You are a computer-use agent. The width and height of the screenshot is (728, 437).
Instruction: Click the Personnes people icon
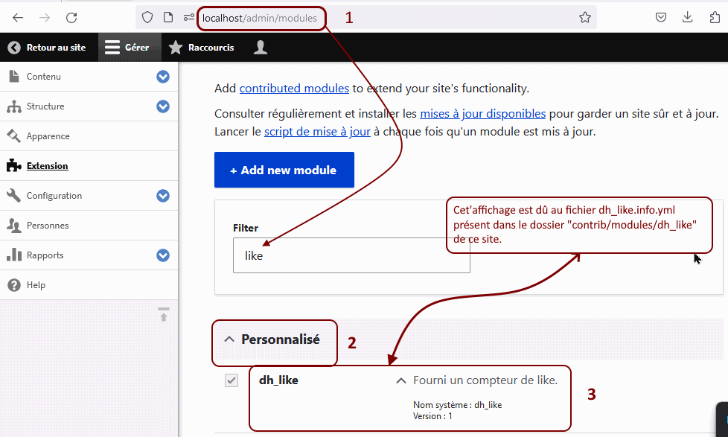[x=13, y=225]
